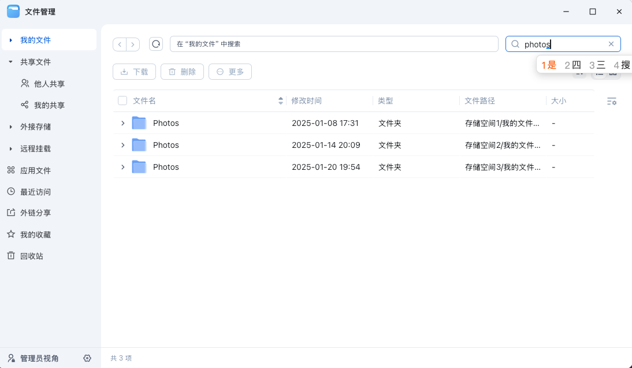This screenshot has width=632, height=368.
Task: Focus the photos search field
Action: tap(563, 44)
